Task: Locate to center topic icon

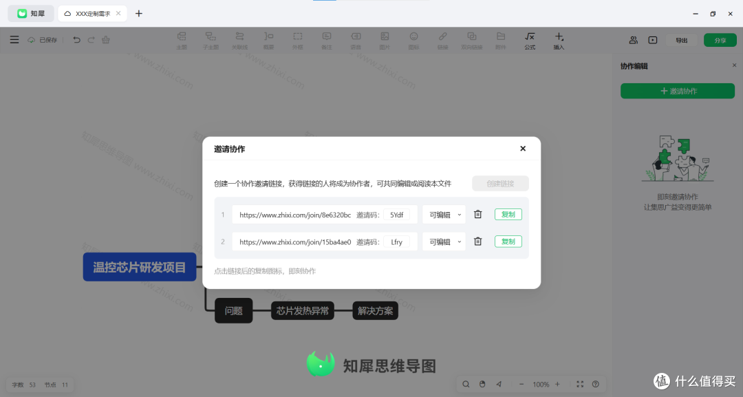Action: point(499,384)
